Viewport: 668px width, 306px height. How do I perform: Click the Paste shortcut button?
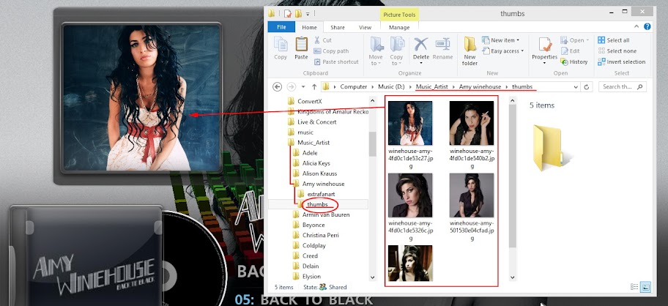click(x=336, y=61)
